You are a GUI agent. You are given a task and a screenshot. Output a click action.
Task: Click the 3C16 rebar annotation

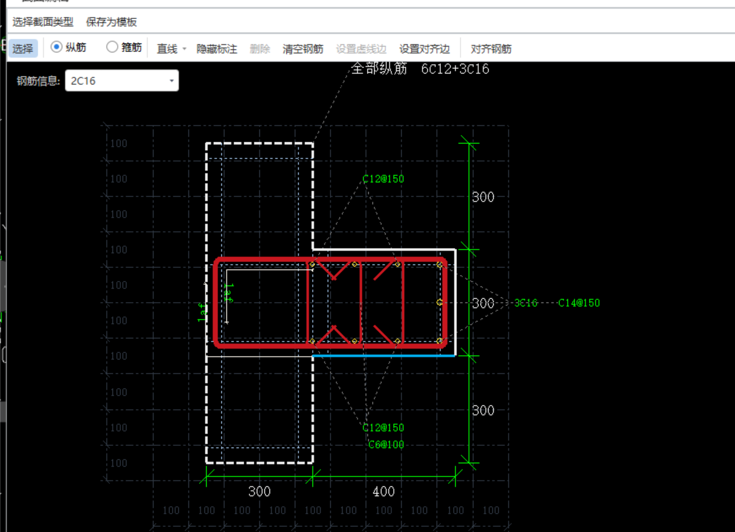(x=526, y=303)
